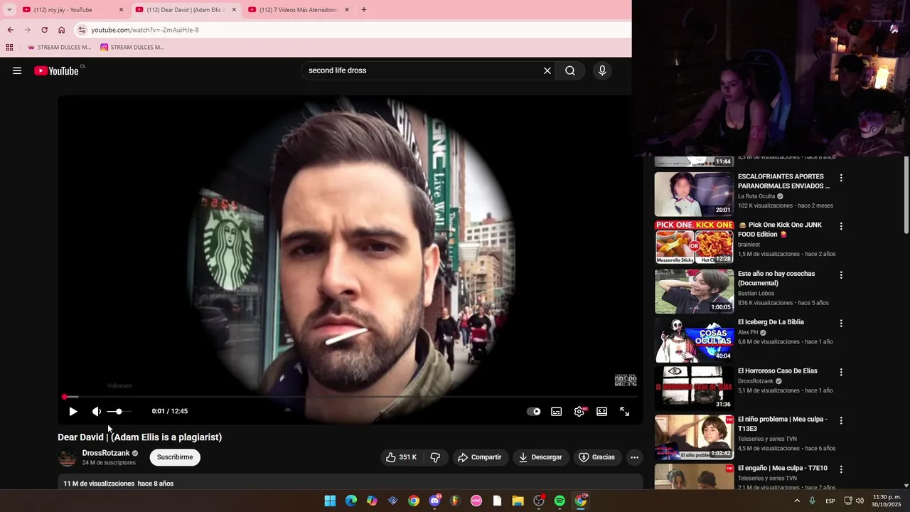Open options for 'El engaño | Mea culpa'
Screen dimensions: 910x512
841,469
